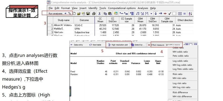The width and height of the screenshot is (223, 101).
Task: Open the Insert menu
Action: point(83,8)
